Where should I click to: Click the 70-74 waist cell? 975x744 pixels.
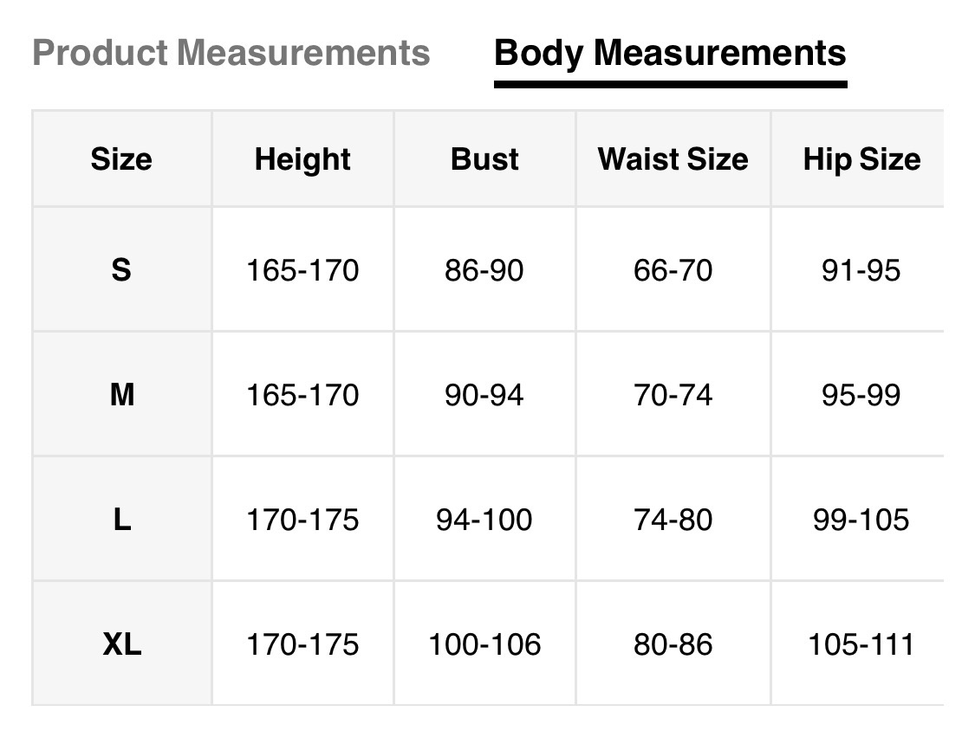pos(673,395)
